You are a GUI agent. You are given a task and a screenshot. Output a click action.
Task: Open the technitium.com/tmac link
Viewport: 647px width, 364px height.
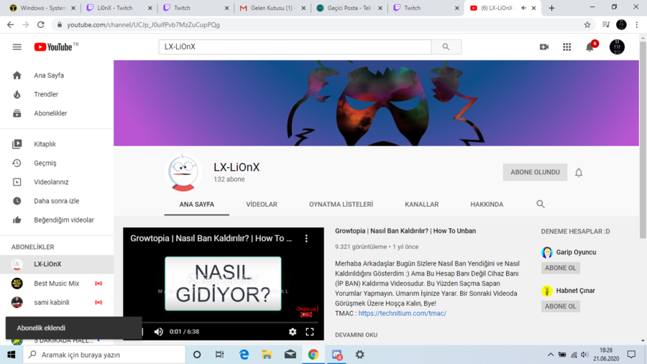[x=403, y=313]
